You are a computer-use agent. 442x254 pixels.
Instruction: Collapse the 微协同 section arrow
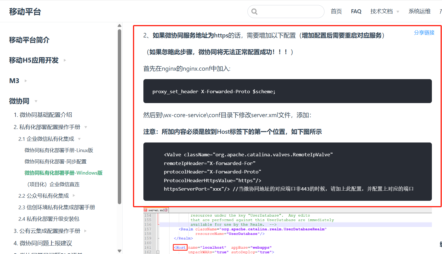(36, 101)
